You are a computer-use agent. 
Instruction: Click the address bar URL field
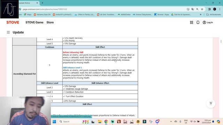point(45,9)
